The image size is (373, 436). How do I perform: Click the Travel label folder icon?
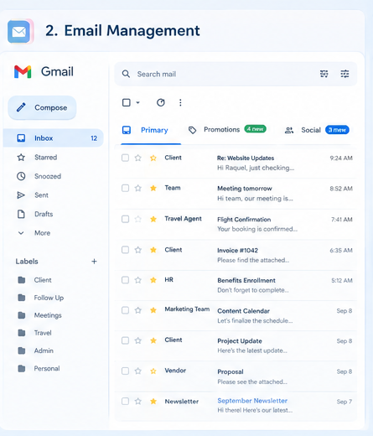pyautogui.click(x=22, y=333)
